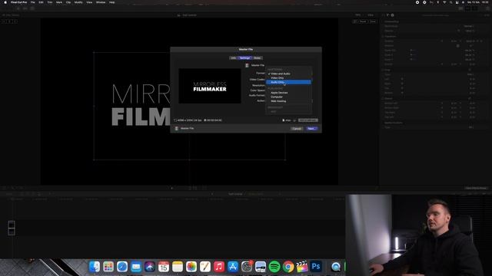The width and height of the screenshot is (492, 276).
Task: Open Notes from the dock
Action: click(178, 267)
